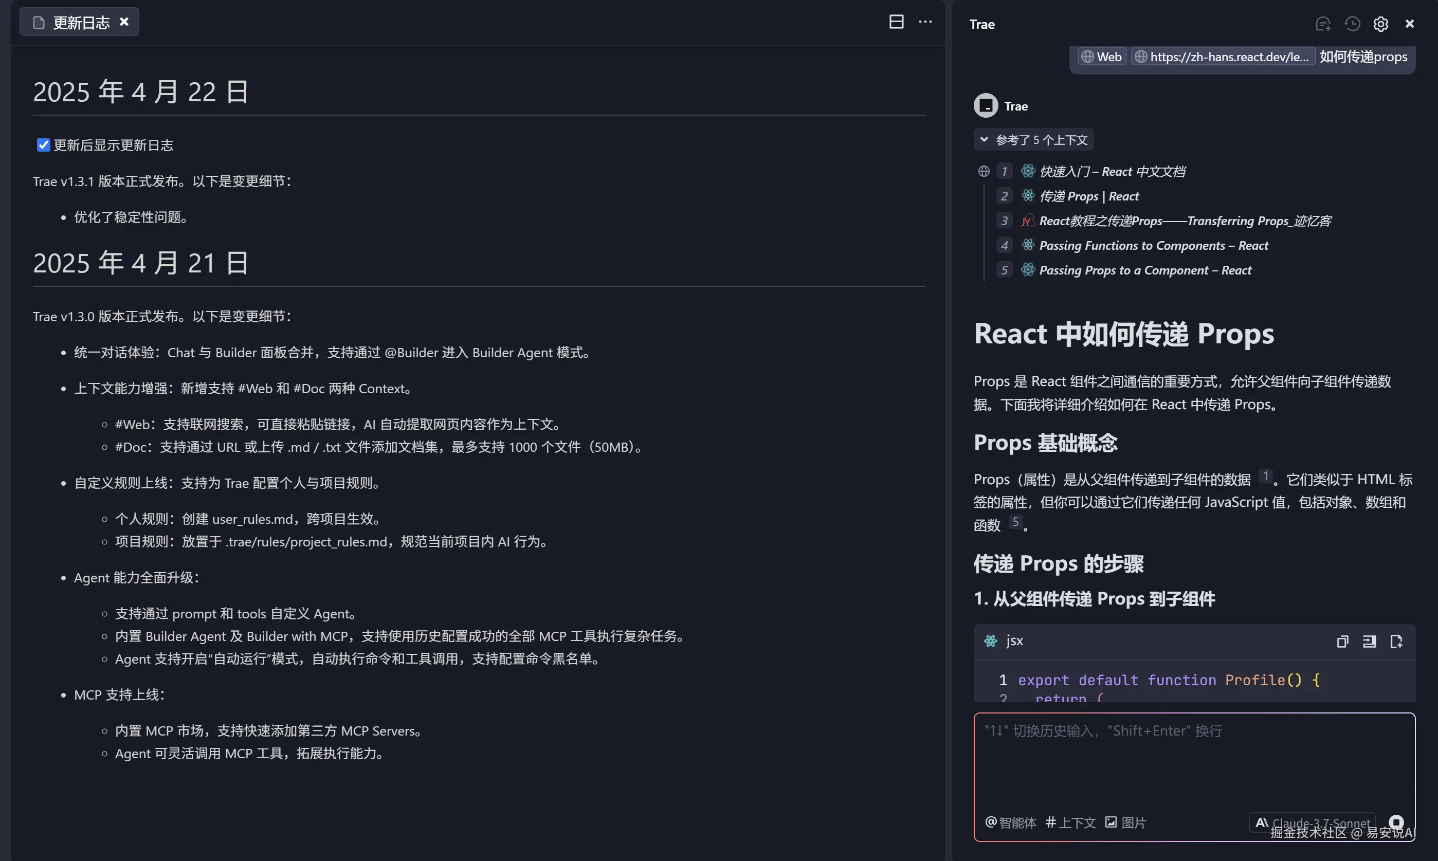
Task: Open chat history in Trae panel
Action: (x=1352, y=24)
